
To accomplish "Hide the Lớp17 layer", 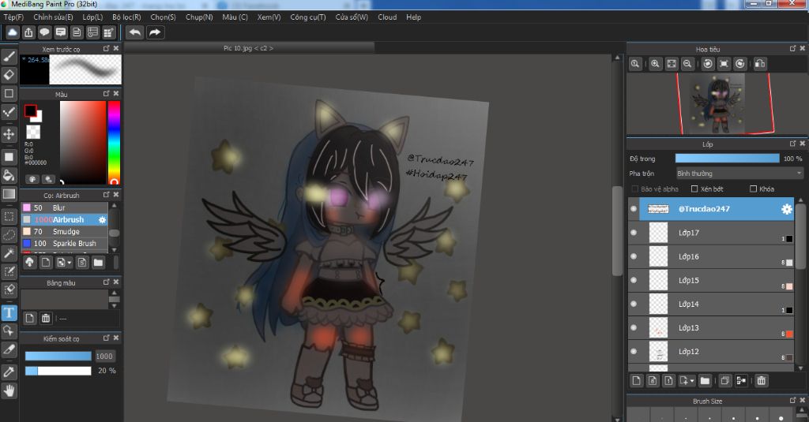I will [x=634, y=233].
